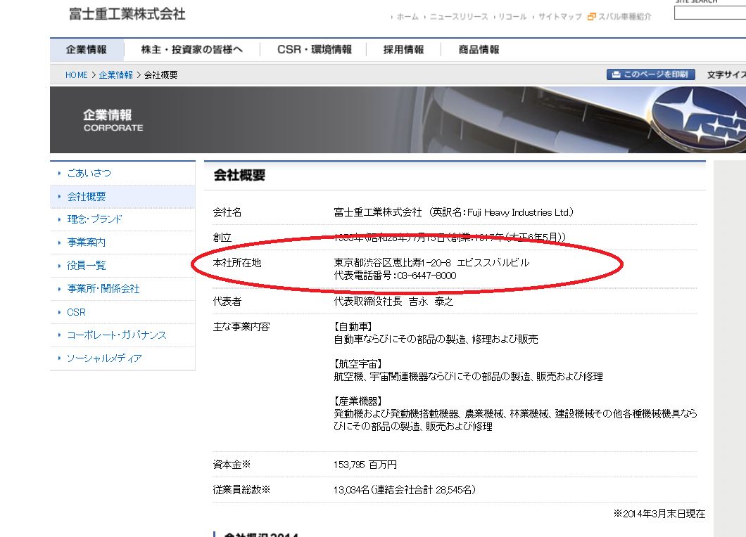This screenshot has width=746, height=537.
Task: Select the CSR・環境情報 navigation tab
Action: click(314, 49)
